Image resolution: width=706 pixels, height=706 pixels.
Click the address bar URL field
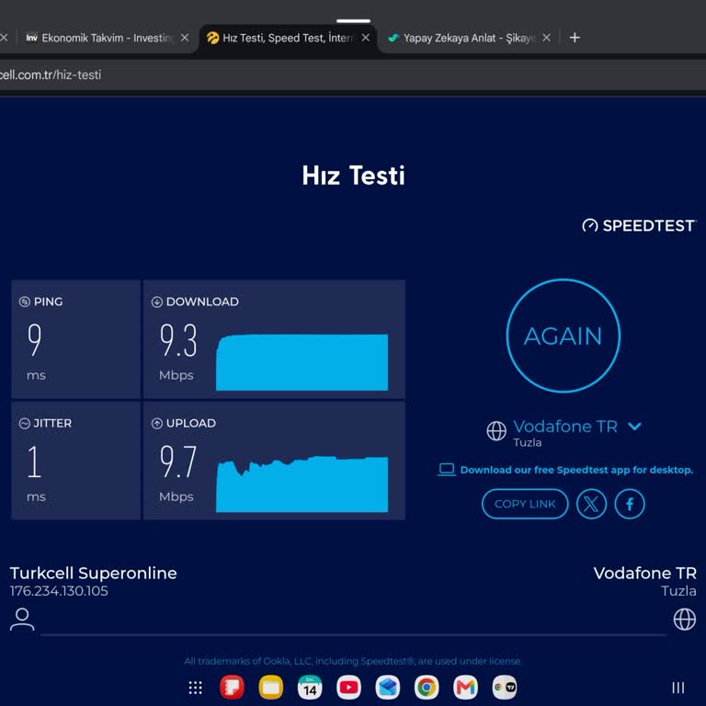tap(353, 74)
